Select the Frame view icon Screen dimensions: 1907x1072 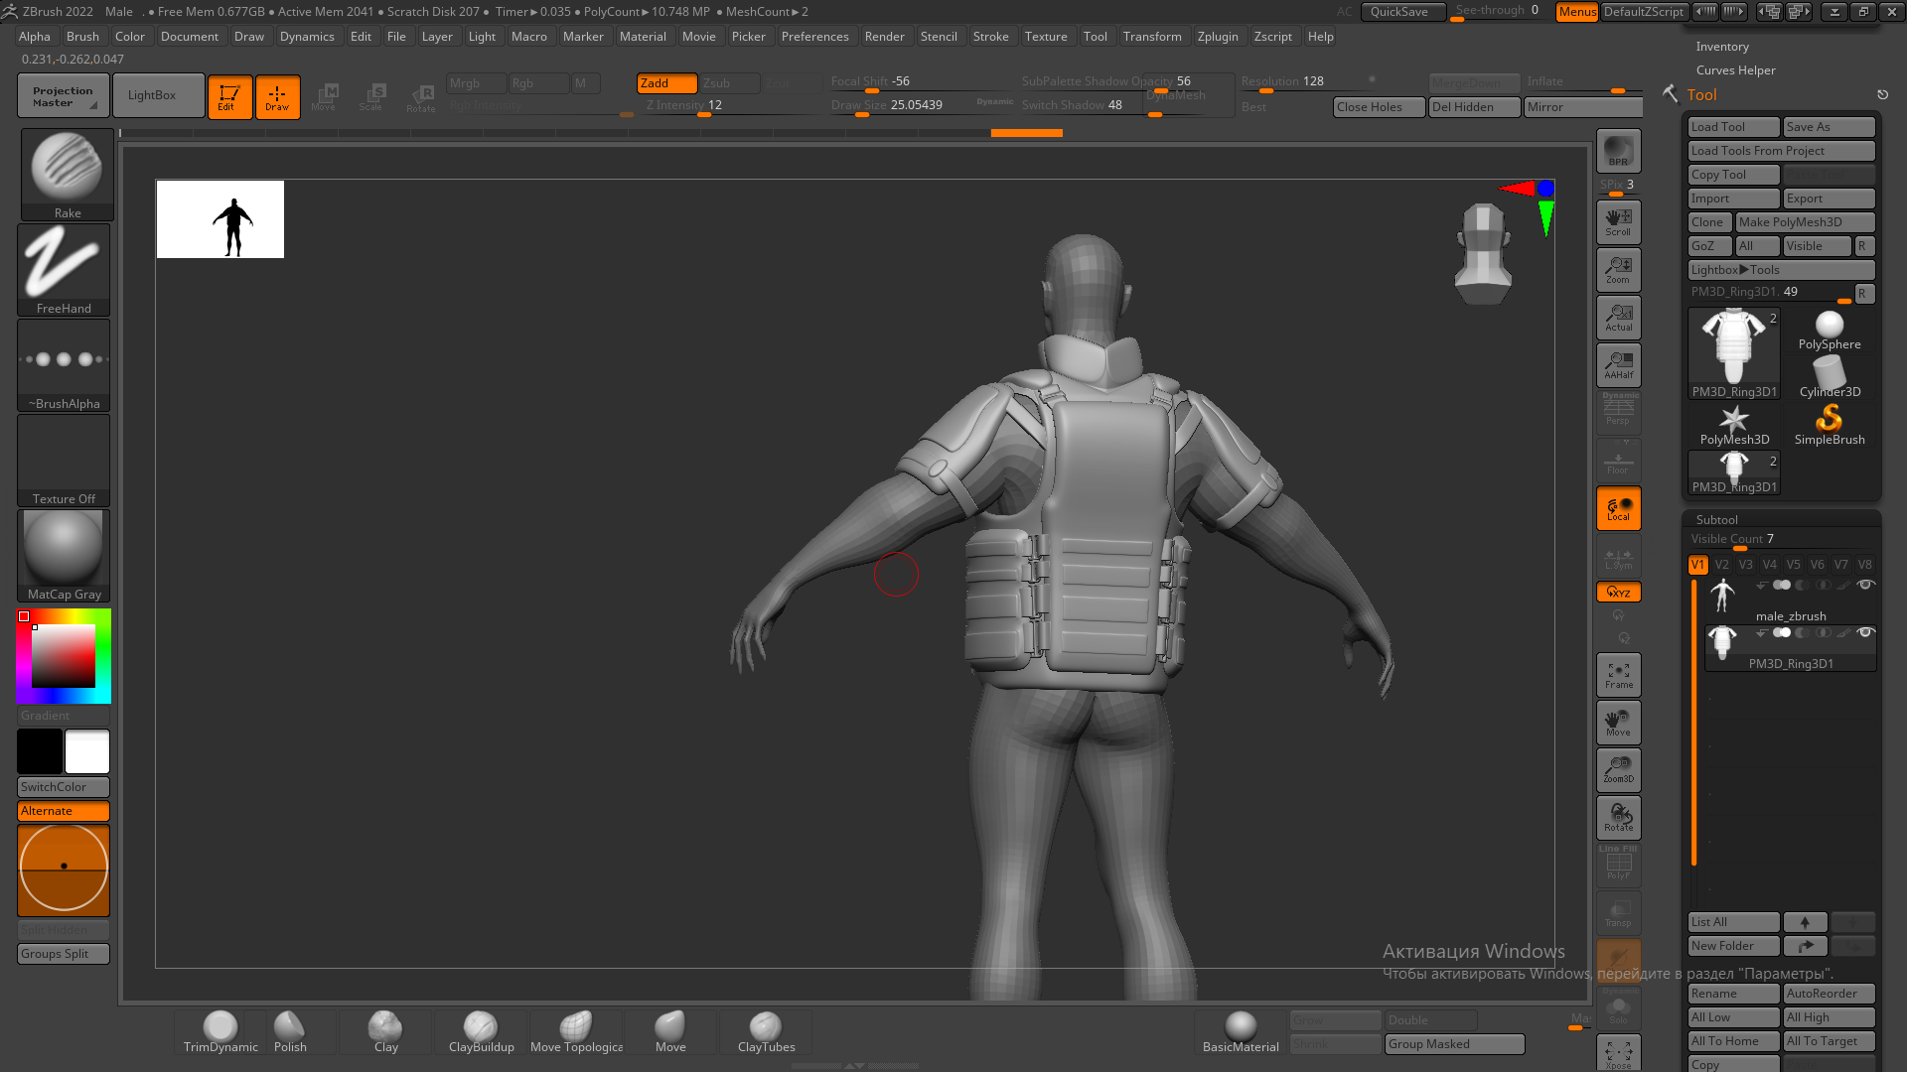[1618, 675]
